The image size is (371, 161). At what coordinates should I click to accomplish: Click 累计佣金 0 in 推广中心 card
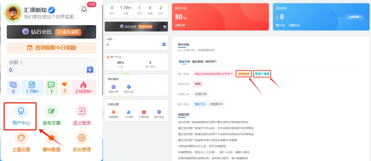click(150, 64)
